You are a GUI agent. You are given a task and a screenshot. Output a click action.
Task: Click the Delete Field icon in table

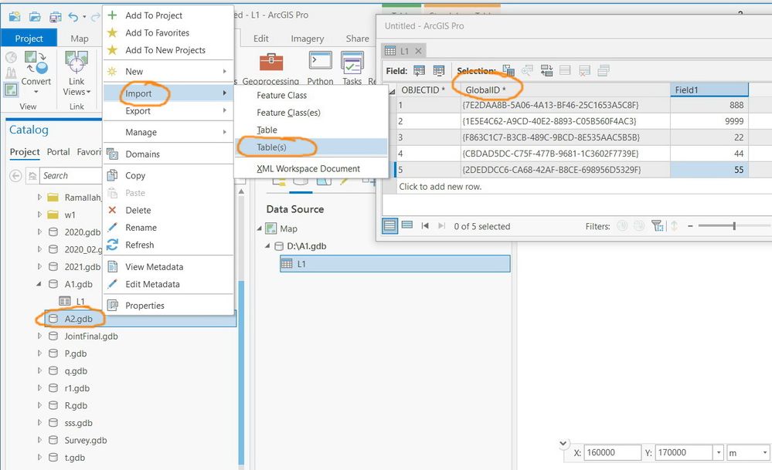click(x=439, y=71)
